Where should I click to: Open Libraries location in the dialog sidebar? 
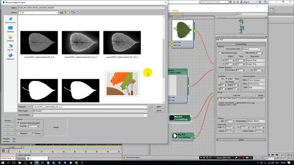pos(11,38)
